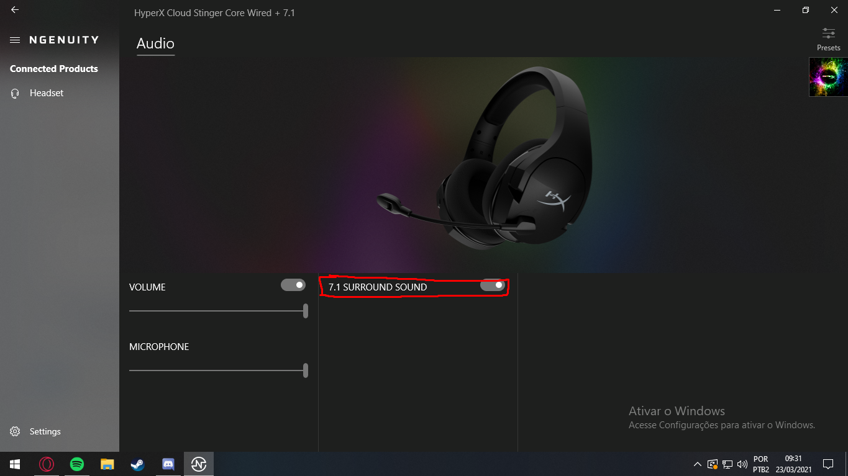Open Steam from the taskbar
The image size is (848, 476).
[x=137, y=464]
